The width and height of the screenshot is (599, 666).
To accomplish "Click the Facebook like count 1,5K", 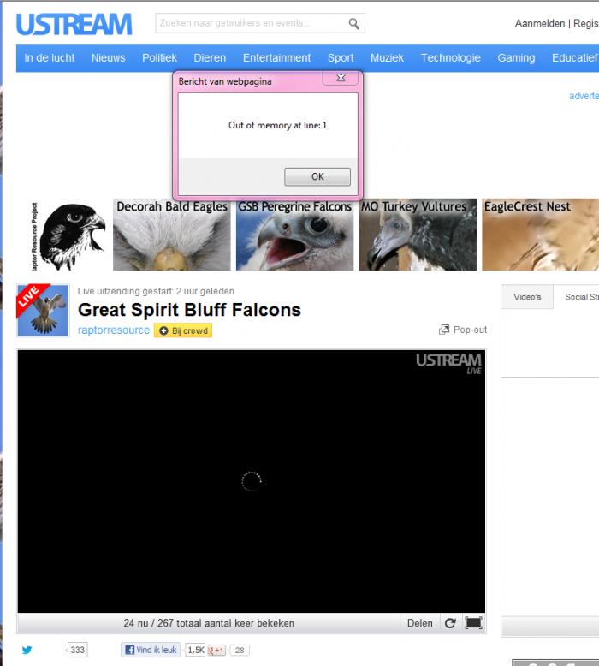I will point(196,650).
